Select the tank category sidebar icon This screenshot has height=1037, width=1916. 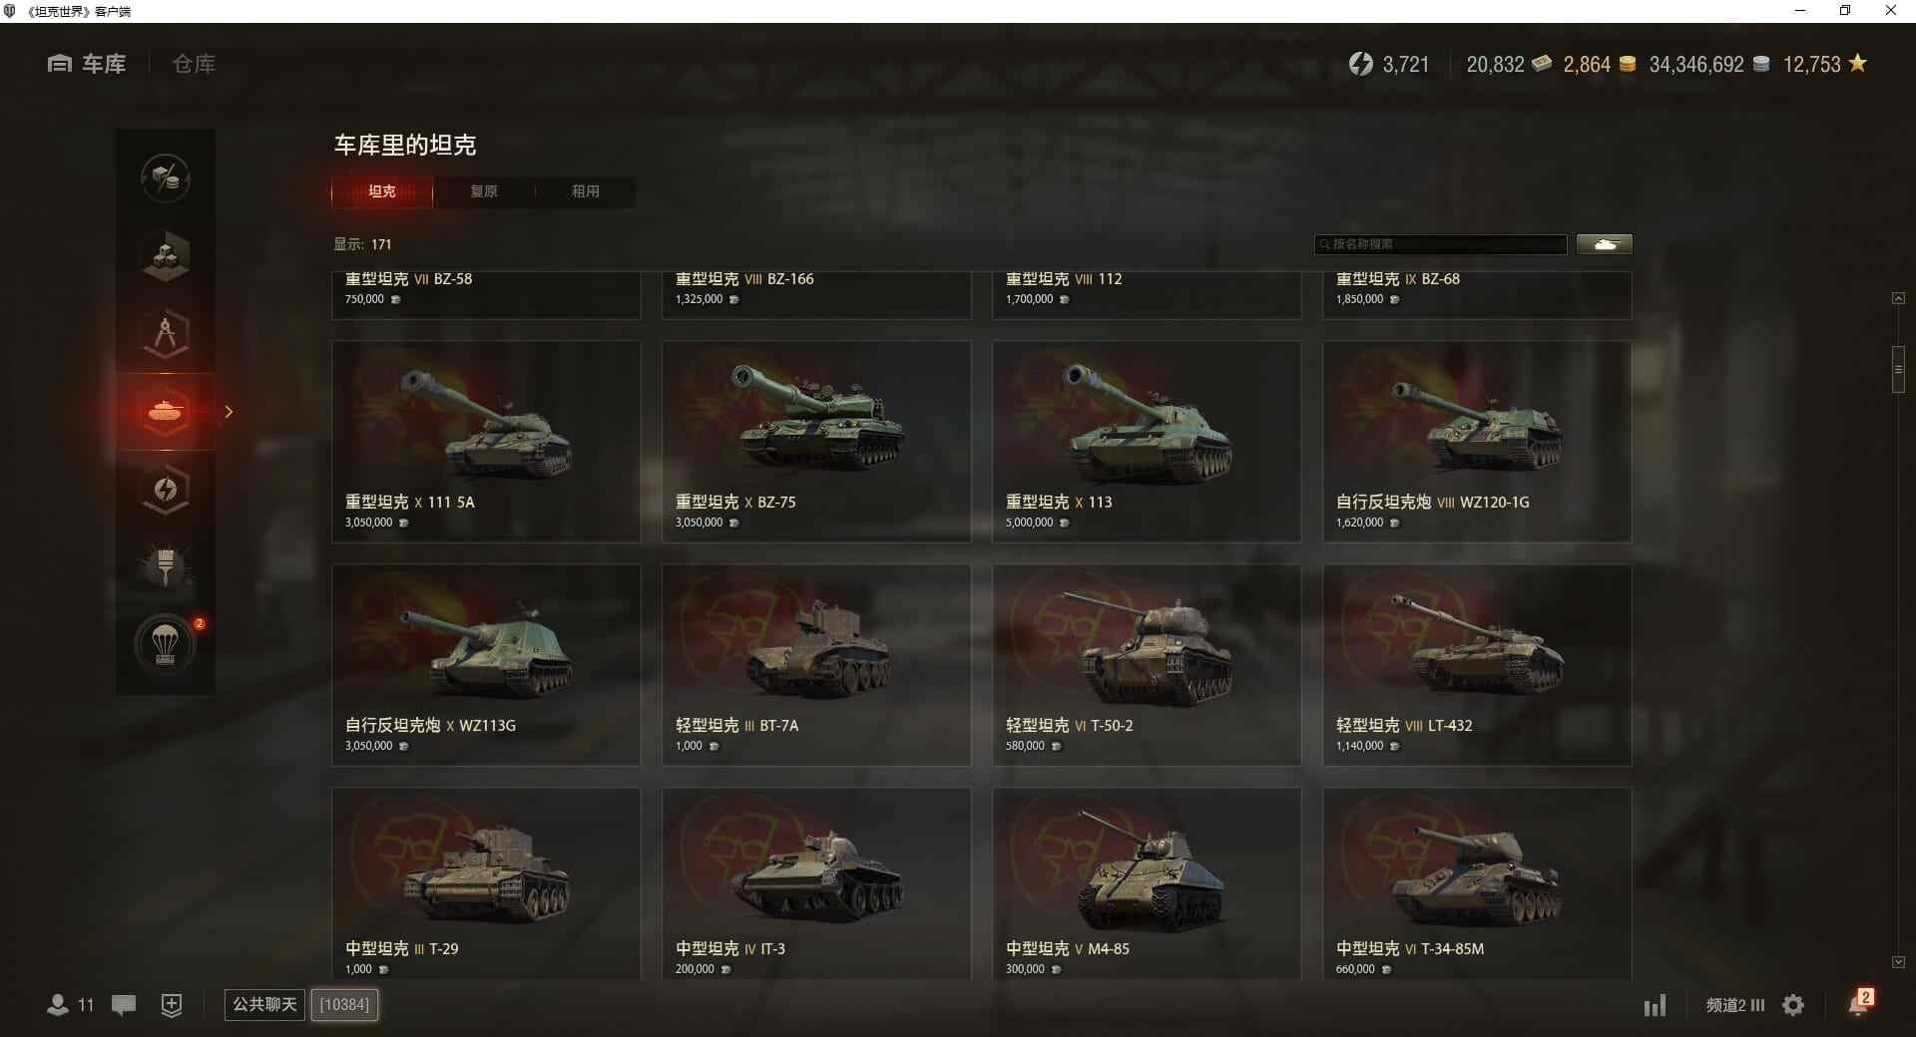[x=166, y=411]
